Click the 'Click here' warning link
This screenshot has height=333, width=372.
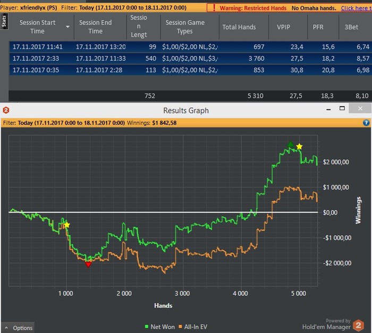(355, 8)
